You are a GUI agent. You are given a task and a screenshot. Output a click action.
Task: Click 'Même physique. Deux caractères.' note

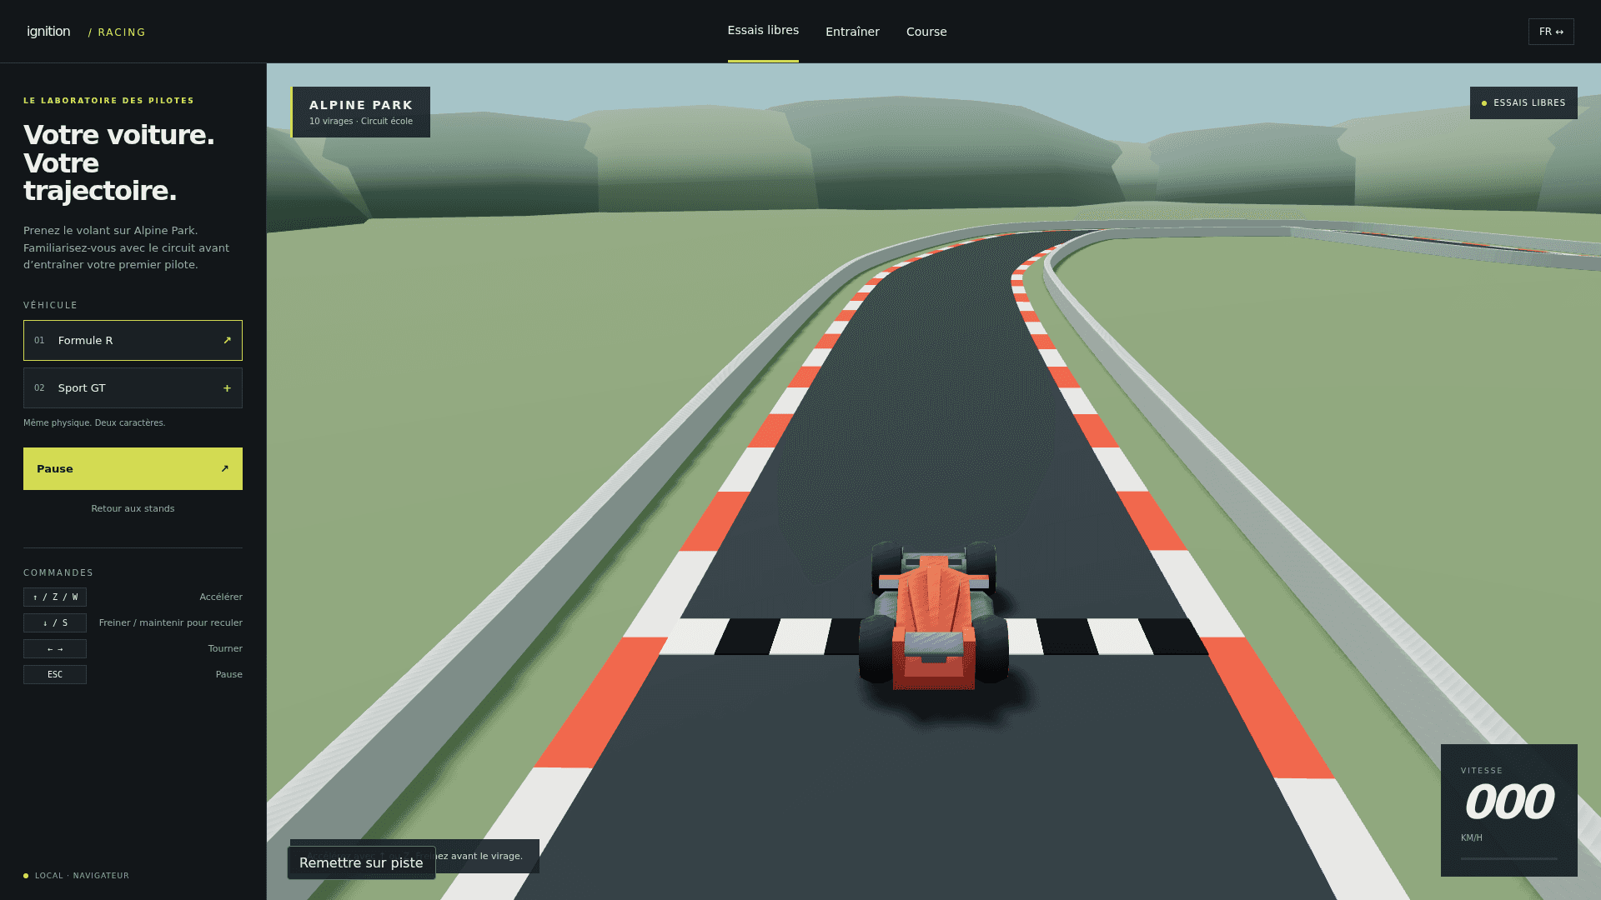click(x=94, y=422)
